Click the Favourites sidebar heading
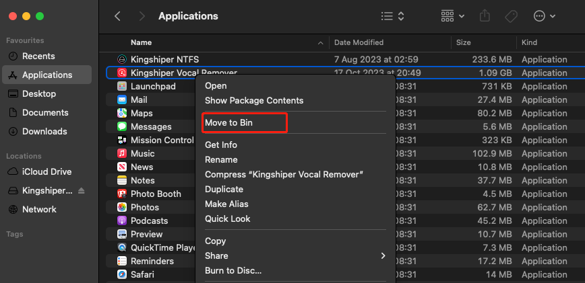 [x=25, y=40]
